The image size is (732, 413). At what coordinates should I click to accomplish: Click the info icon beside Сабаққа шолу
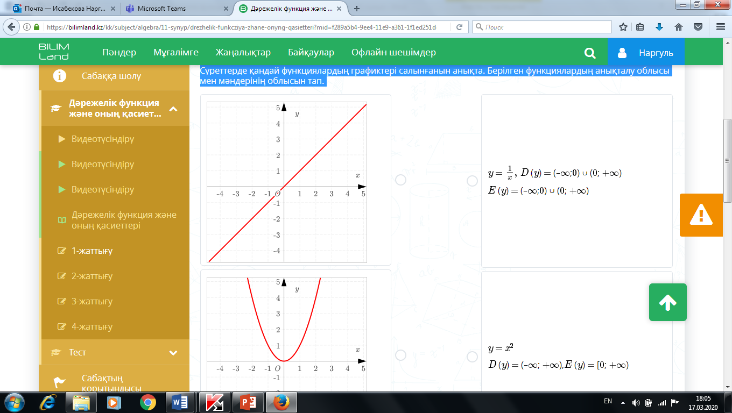pos(59,76)
